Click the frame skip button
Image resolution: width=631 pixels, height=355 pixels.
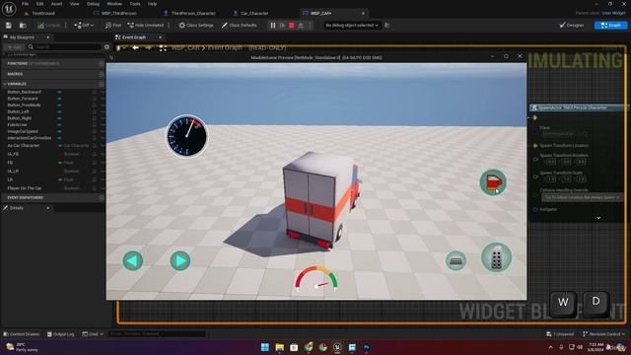pos(283,26)
